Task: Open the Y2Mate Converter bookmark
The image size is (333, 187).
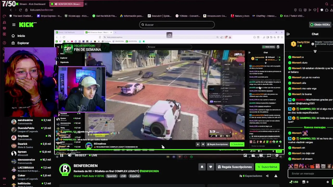Action: pos(188,16)
